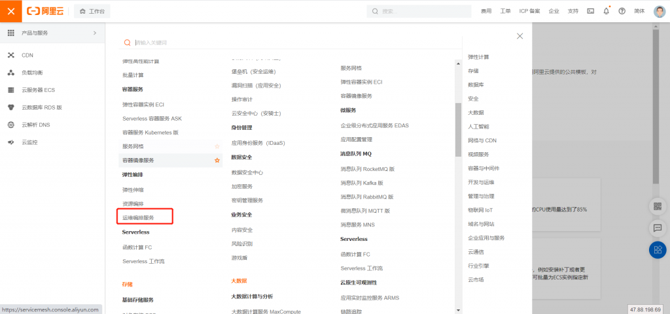Jump to the 弹性计算 category
This screenshot has width=670, height=314.
[478, 57]
